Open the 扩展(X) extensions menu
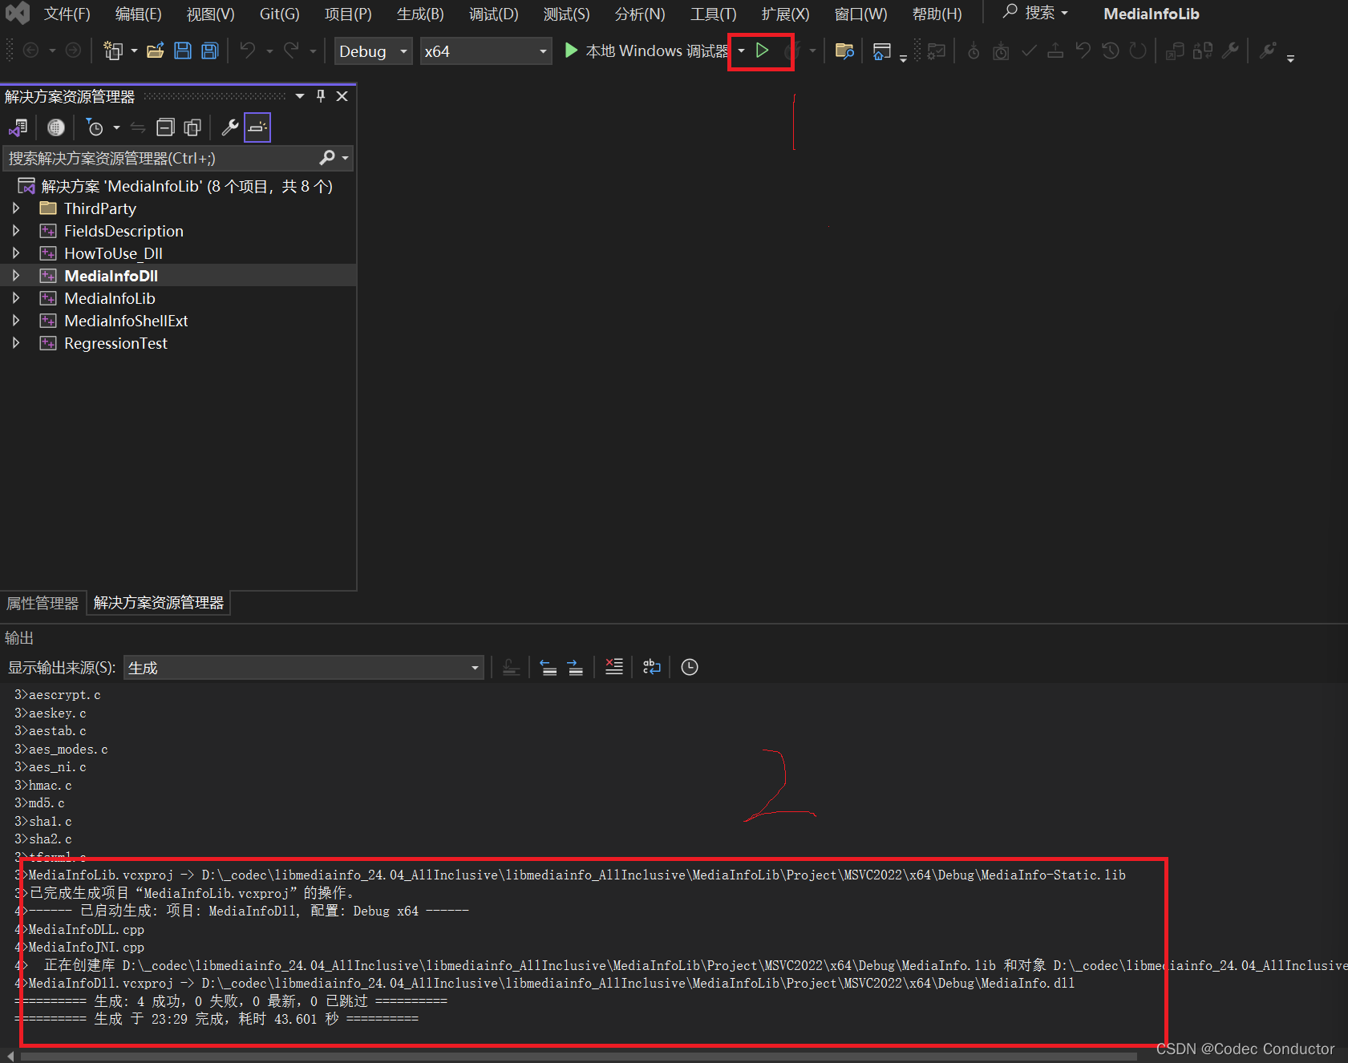This screenshot has height=1063, width=1348. point(785,14)
